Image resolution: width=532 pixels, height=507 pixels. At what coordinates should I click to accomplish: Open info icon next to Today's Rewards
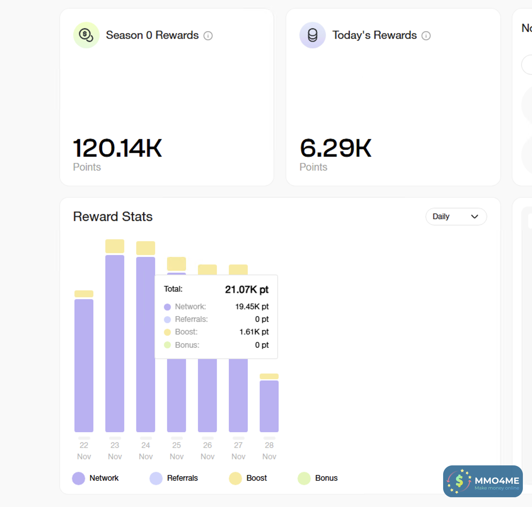[x=426, y=36]
